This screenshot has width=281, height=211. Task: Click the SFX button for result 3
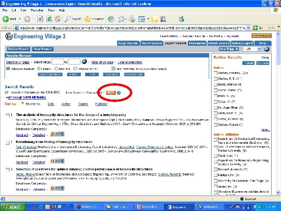[57, 188]
